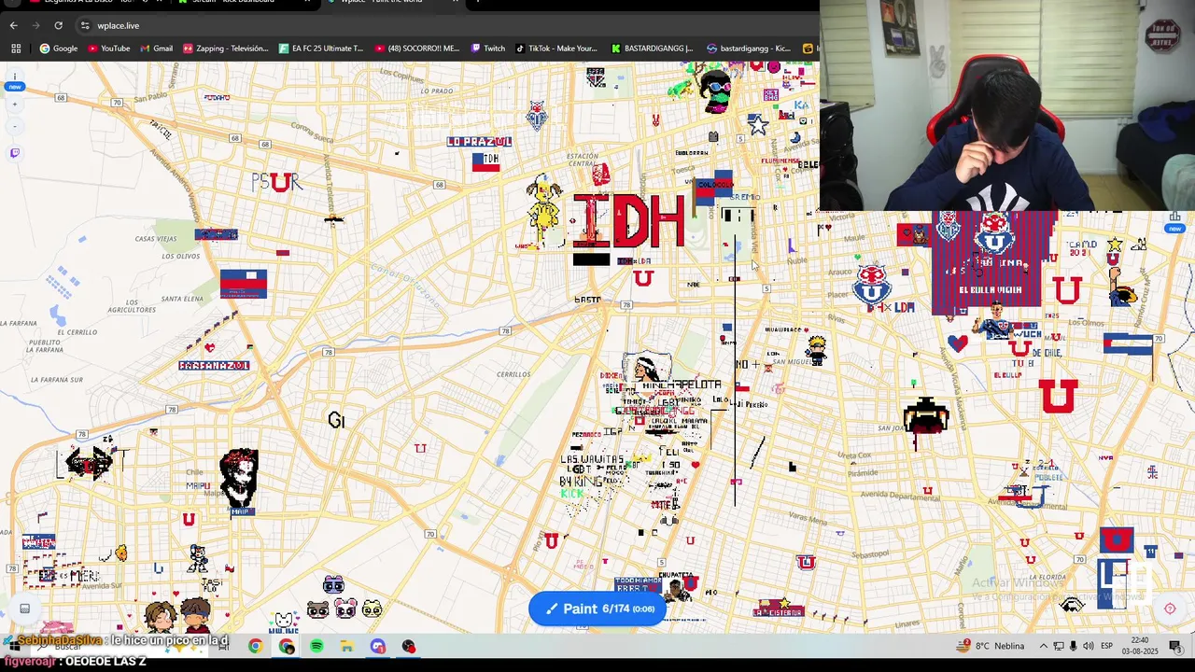Click the LO PRADO map label
Viewport: 1195px width, 672px height.
pos(437,91)
